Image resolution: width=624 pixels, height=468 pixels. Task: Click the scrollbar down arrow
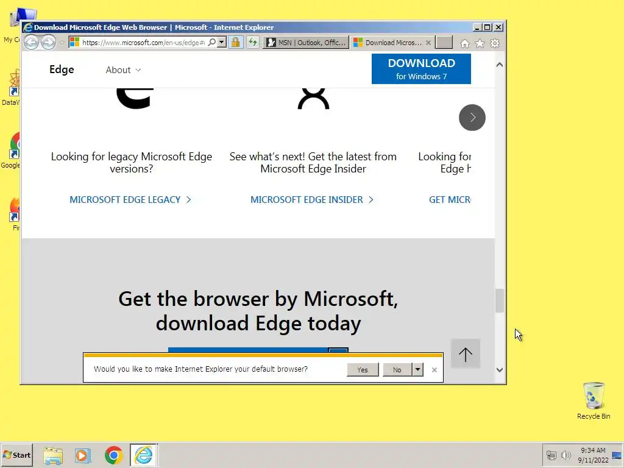500,370
